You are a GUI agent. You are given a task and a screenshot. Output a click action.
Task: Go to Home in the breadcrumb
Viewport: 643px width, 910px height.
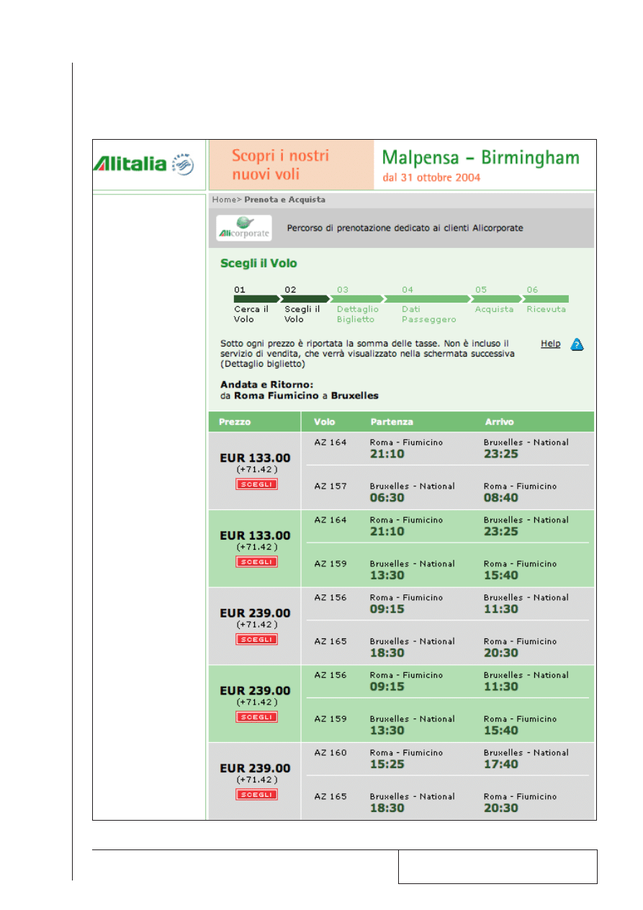pyautogui.click(x=224, y=200)
